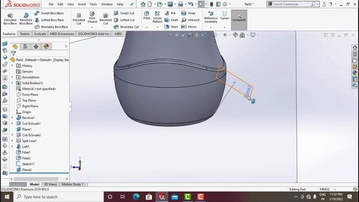Image resolution: width=359 pixels, height=202 pixels.
Task: Open the Hole Wizard dropdown arrow
Action: pos(92,27)
